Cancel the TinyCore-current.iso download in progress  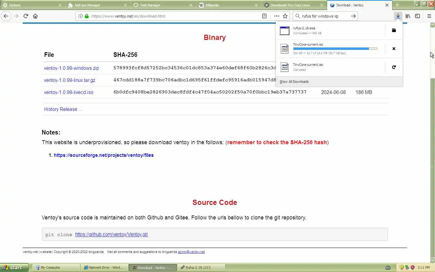[394, 49]
